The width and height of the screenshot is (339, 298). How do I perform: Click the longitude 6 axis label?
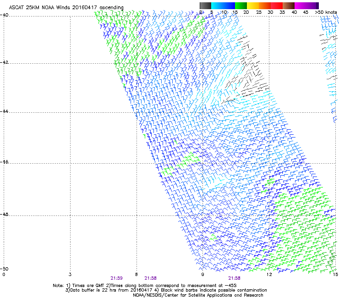(137, 275)
